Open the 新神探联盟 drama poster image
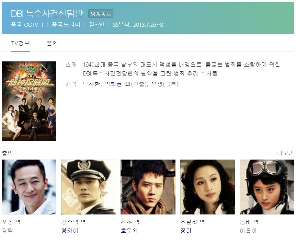This screenshot has width=296, height=245. click(x=29, y=101)
